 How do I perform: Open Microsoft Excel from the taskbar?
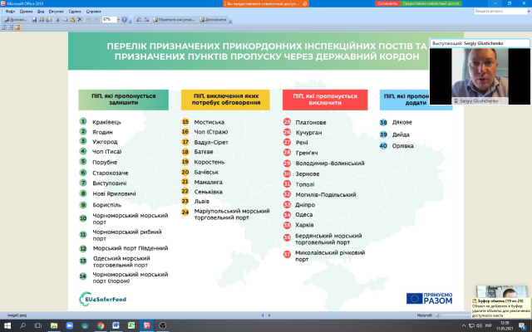pos(131,325)
